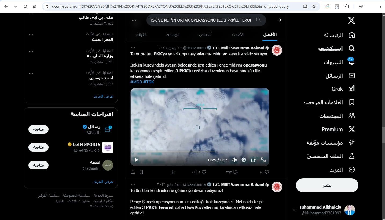This screenshot has height=220, width=385.
Task: Click the نشر post button
Action: 327,185
